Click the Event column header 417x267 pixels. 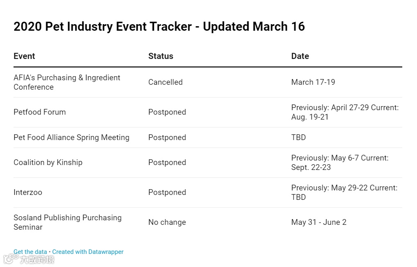24,56
